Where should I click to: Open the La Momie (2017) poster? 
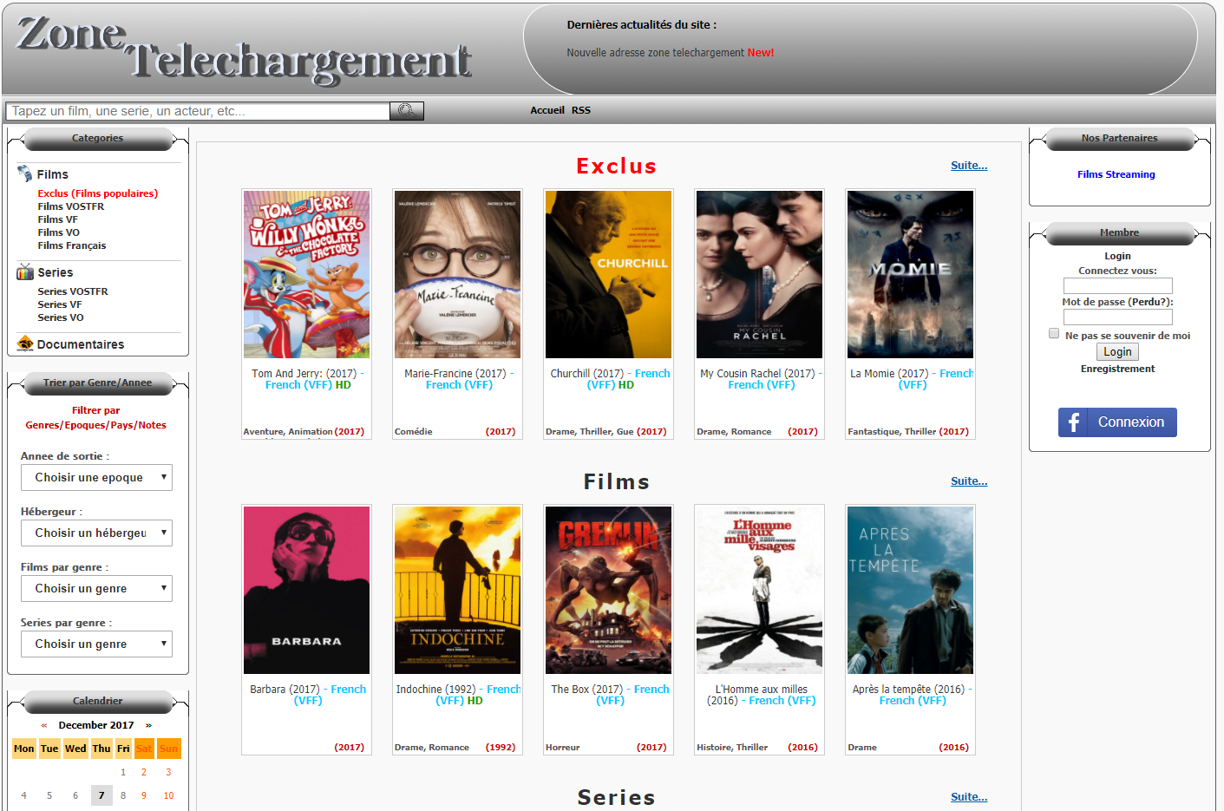pyautogui.click(x=910, y=274)
